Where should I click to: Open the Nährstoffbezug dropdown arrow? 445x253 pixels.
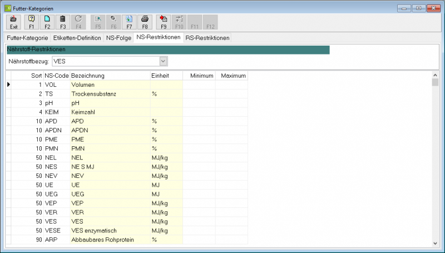point(163,61)
